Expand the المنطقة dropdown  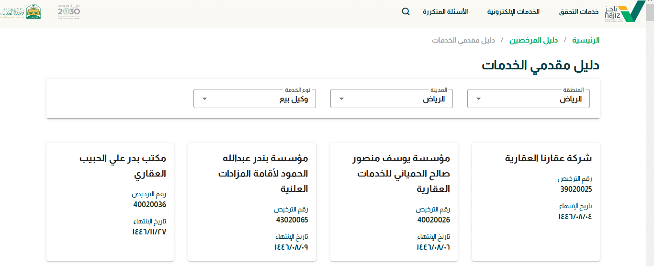click(529, 99)
